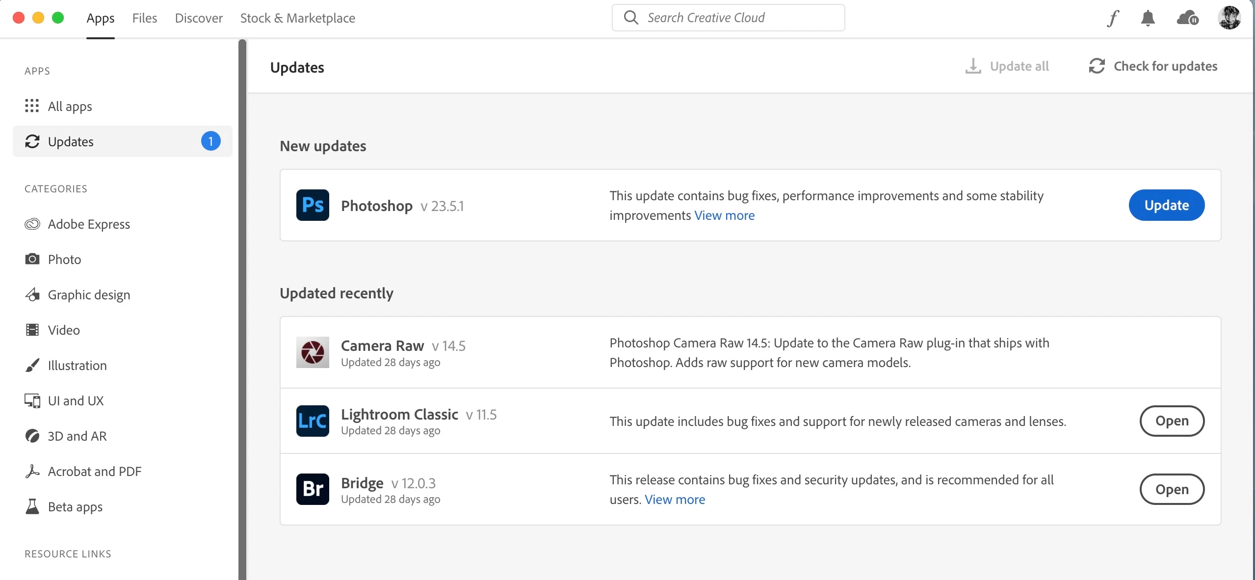Click View more in Photoshop description
The width and height of the screenshot is (1255, 580).
click(x=724, y=215)
